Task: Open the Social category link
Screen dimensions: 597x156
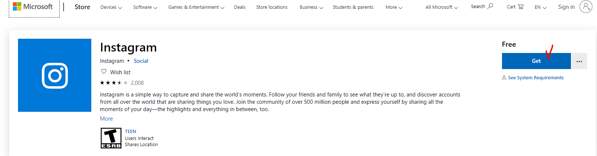Action: pyautogui.click(x=141, y=61)
